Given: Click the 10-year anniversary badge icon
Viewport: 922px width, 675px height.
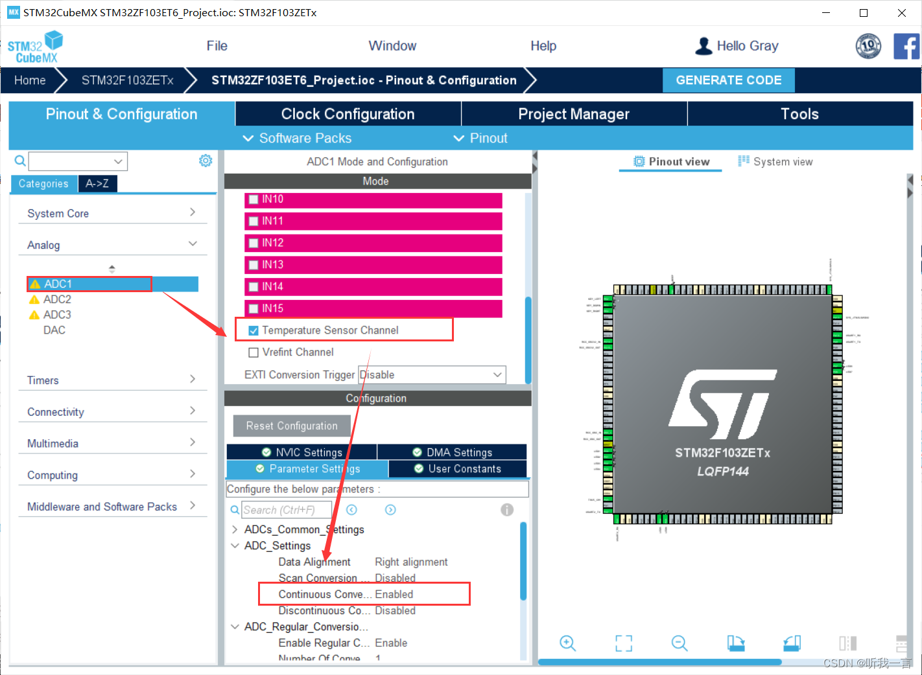Looking at the screenshot, I should [x=868, y=46].
